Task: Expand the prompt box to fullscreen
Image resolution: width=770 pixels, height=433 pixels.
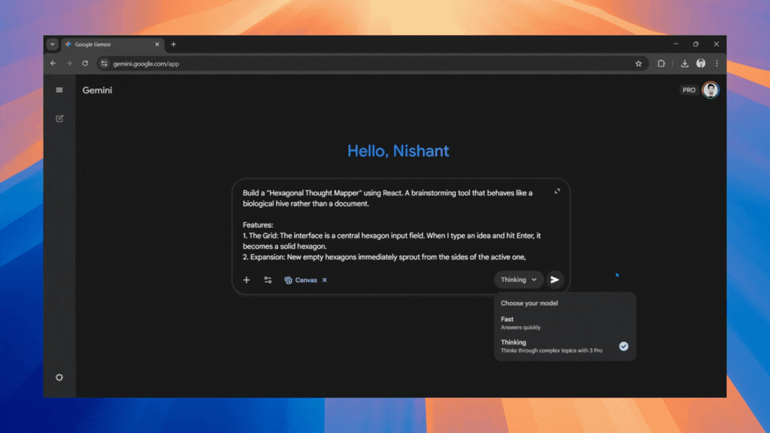Action: 557,191
